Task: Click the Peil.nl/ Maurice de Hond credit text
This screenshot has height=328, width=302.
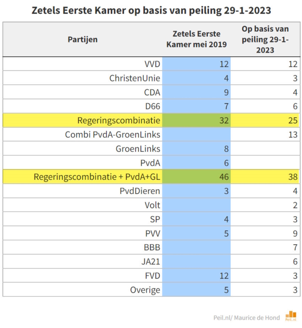Action: [x=247, y=318]
